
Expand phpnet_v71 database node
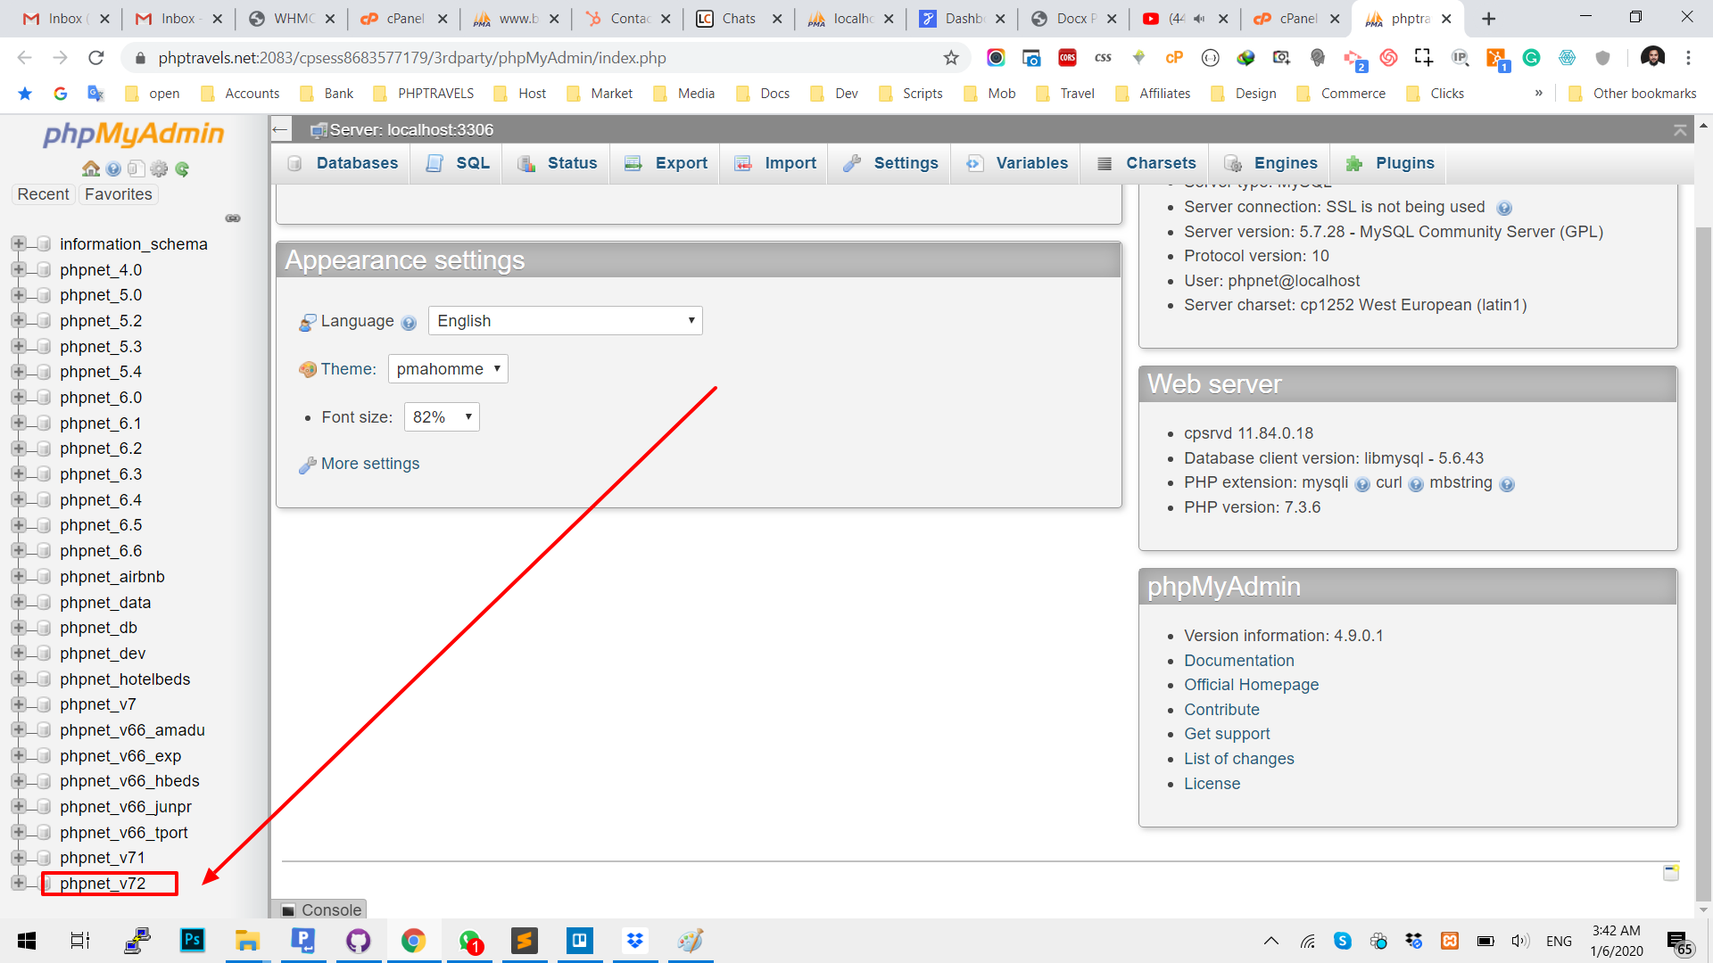(x=19, y=857)
